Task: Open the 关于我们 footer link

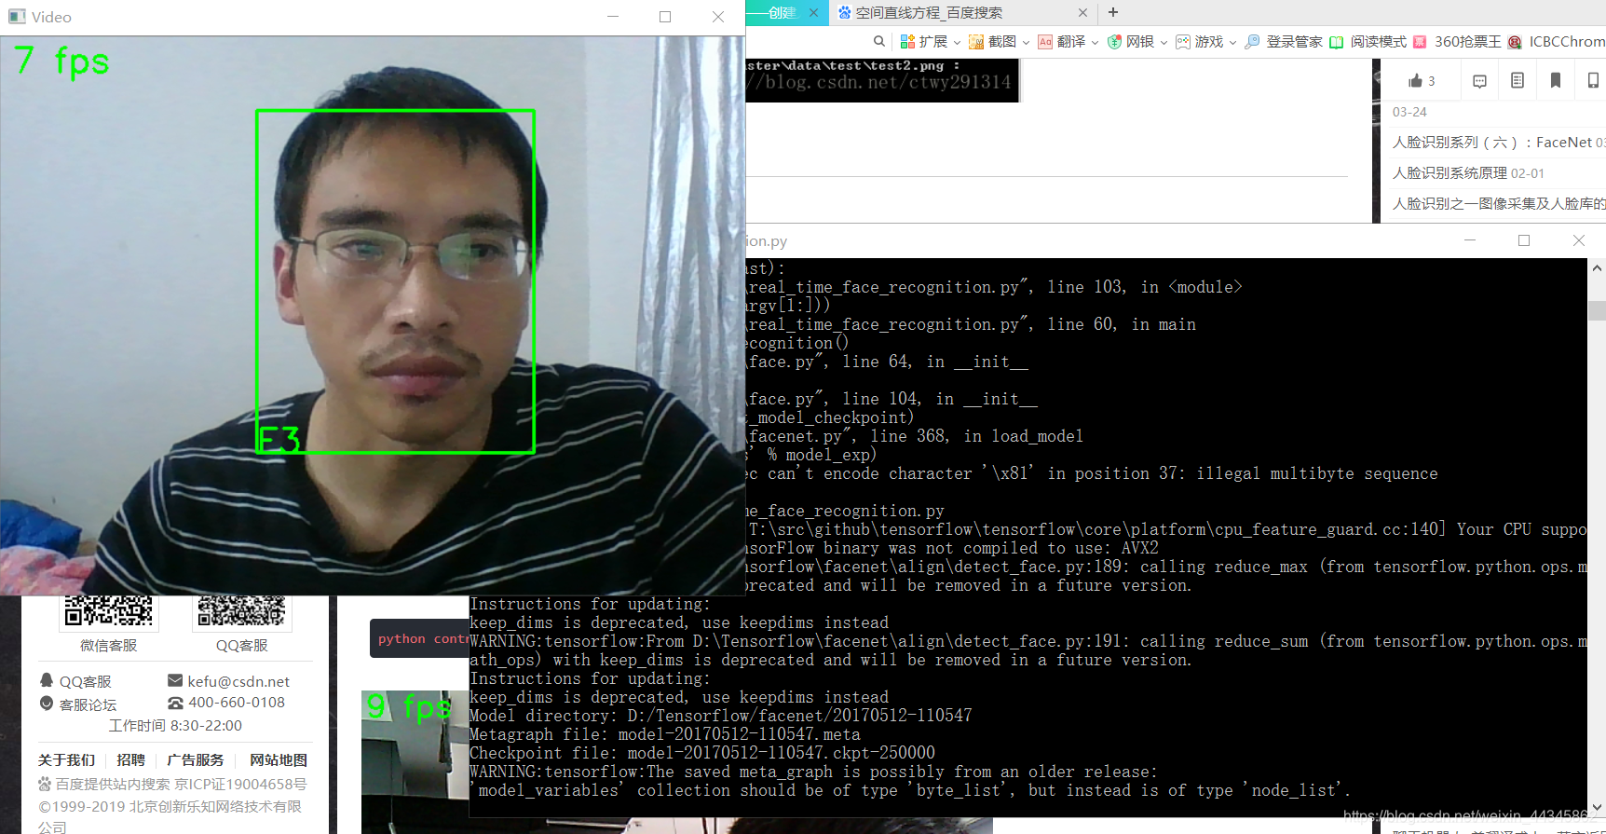Action: click(66, 759)
